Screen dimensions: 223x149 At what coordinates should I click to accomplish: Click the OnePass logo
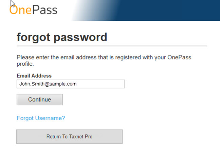[33, 9]
